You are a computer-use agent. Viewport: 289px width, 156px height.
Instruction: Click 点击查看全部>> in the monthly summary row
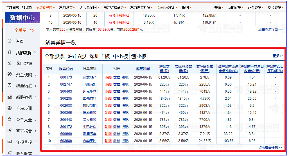click(x=270, y=30)
